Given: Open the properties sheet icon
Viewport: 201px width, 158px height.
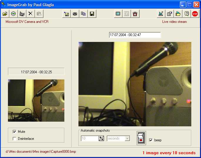Looking at the screenshot, I should click(170, 13).
